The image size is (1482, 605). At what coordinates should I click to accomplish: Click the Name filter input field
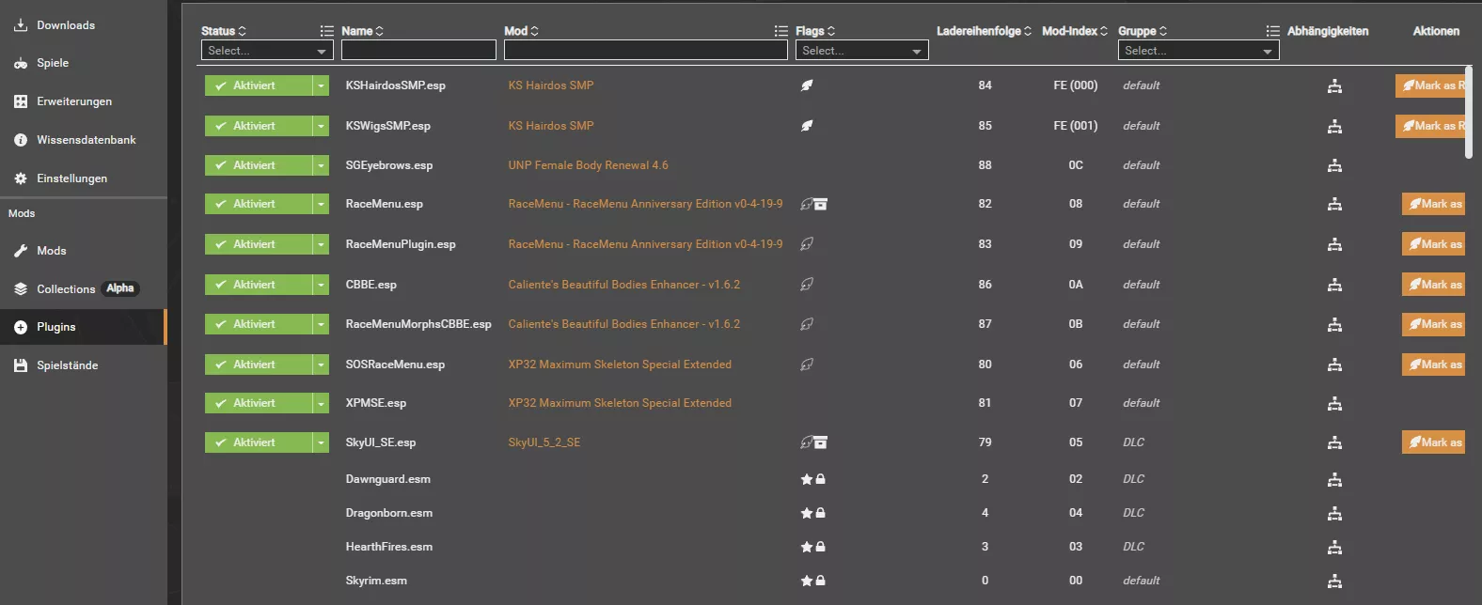(418, 51)
